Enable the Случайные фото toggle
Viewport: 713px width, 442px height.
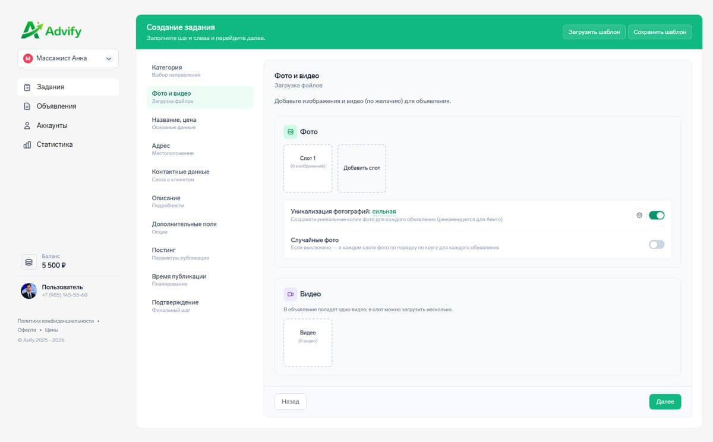pos(657,244)
